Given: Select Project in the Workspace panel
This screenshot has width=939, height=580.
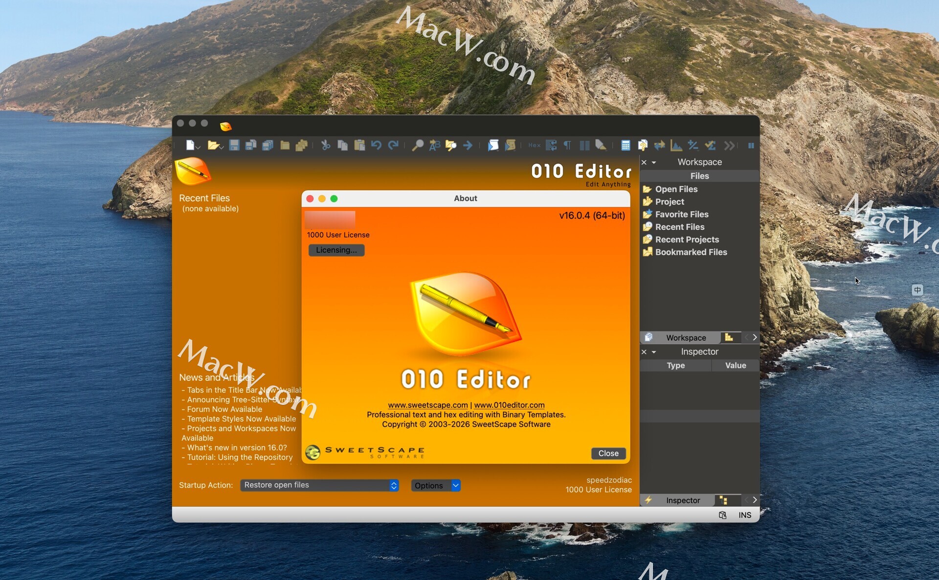Looking at the screenshot, I should tap(670, 201).
